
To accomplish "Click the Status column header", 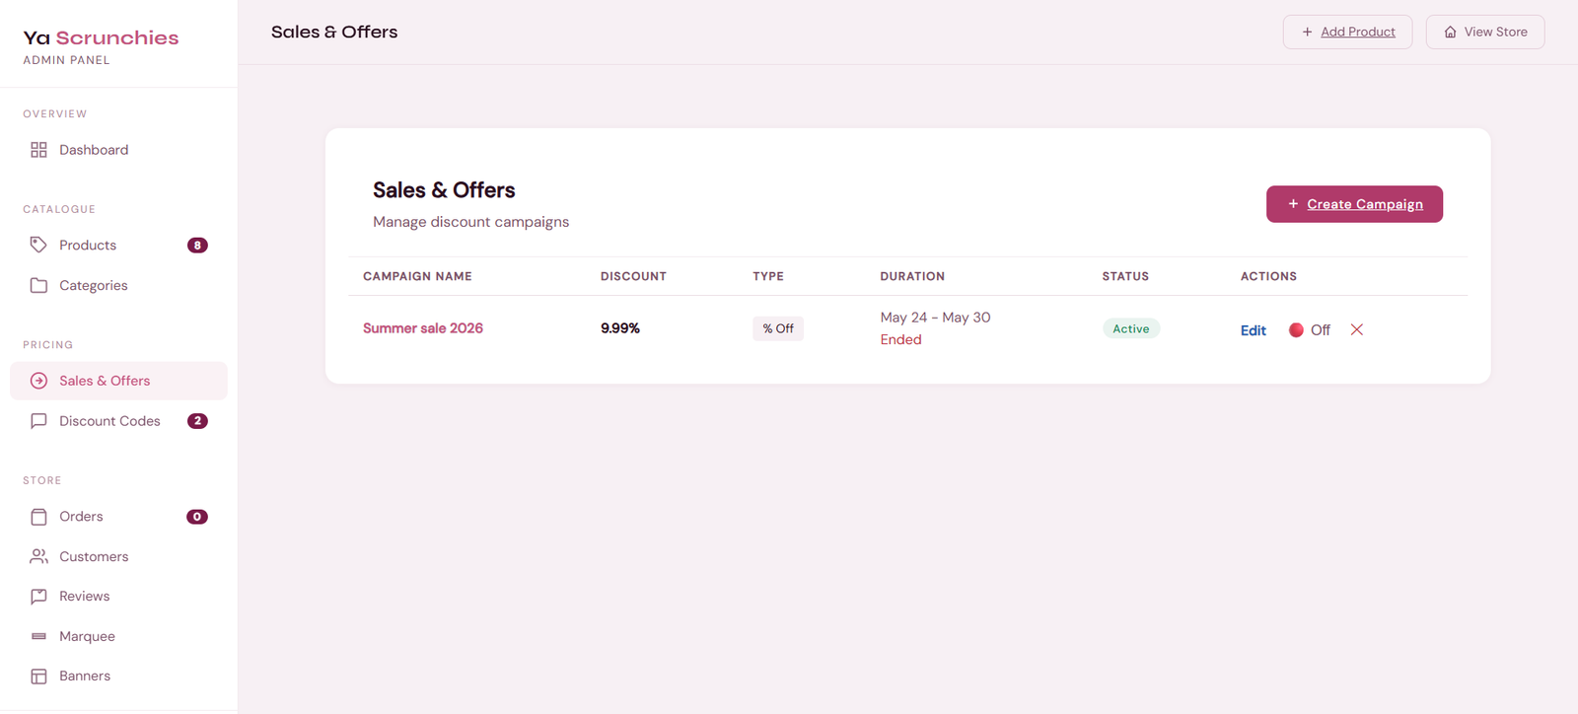I will pyautogui.click(x=1125, y=276).
